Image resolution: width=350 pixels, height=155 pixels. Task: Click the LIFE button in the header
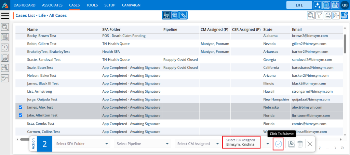299,5
